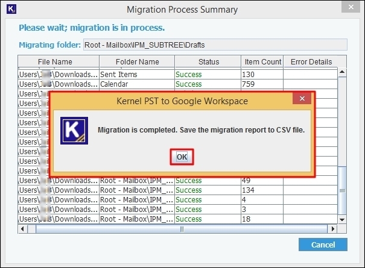Select the Calendar folder cell
The image size is (365, 268).
click(137, 84)
